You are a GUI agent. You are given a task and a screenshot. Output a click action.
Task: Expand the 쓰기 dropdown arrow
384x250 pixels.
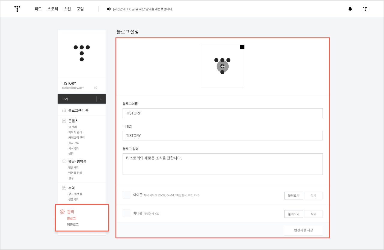(101, 99)
